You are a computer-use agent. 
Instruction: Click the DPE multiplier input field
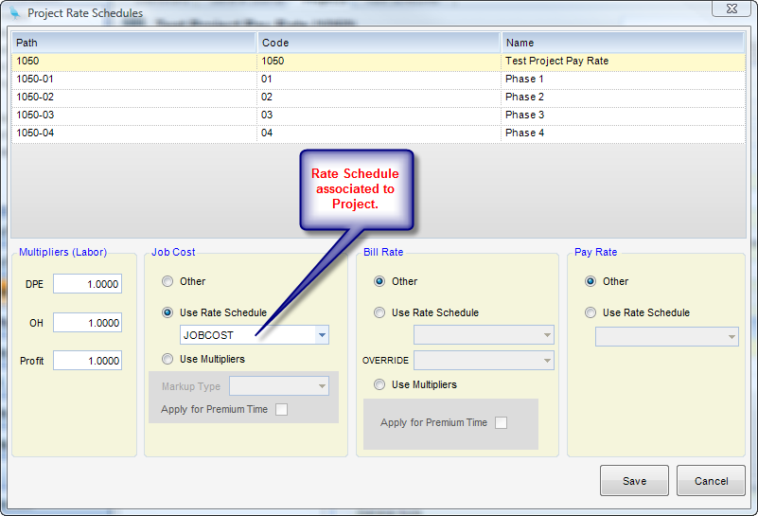tap(87, 284)
